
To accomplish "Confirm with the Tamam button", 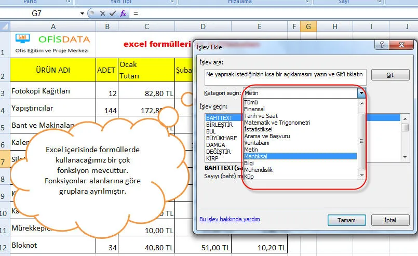I will [x=346, y=220].
